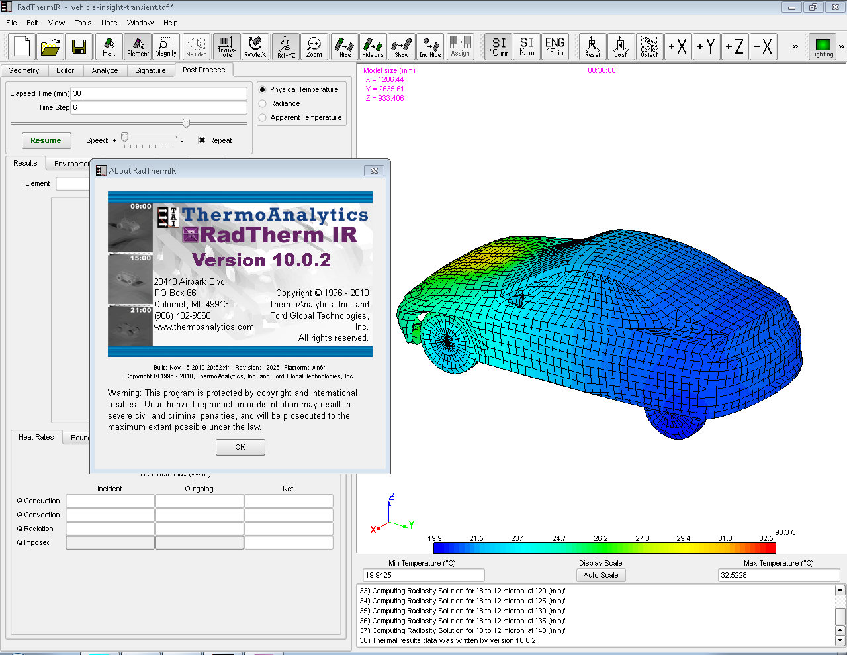The image size is (847, 655).
Task: Activate the Zoom tool
Action: (x=314, y=47)
